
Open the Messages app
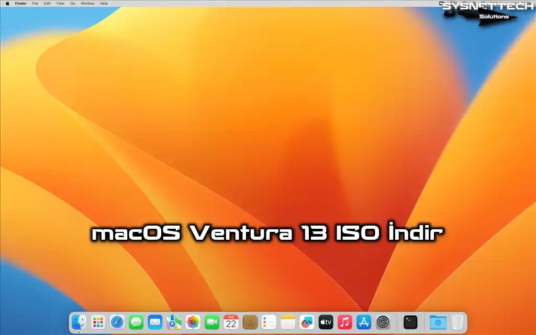[x=136, y=322]
